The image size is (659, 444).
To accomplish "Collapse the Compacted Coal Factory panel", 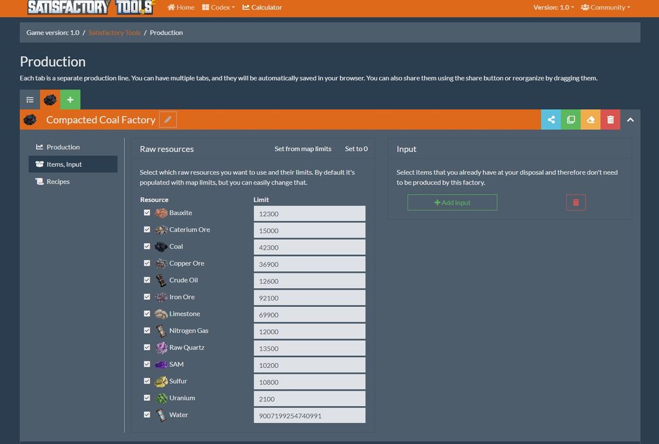I will [x=630, y=120].
